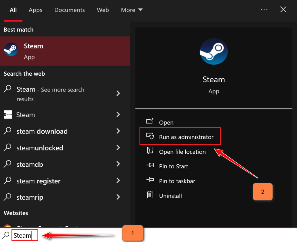The width and height of the screenshot is (297, 242).
Task: Select the Steam App best match result
Action: (65, 51)
